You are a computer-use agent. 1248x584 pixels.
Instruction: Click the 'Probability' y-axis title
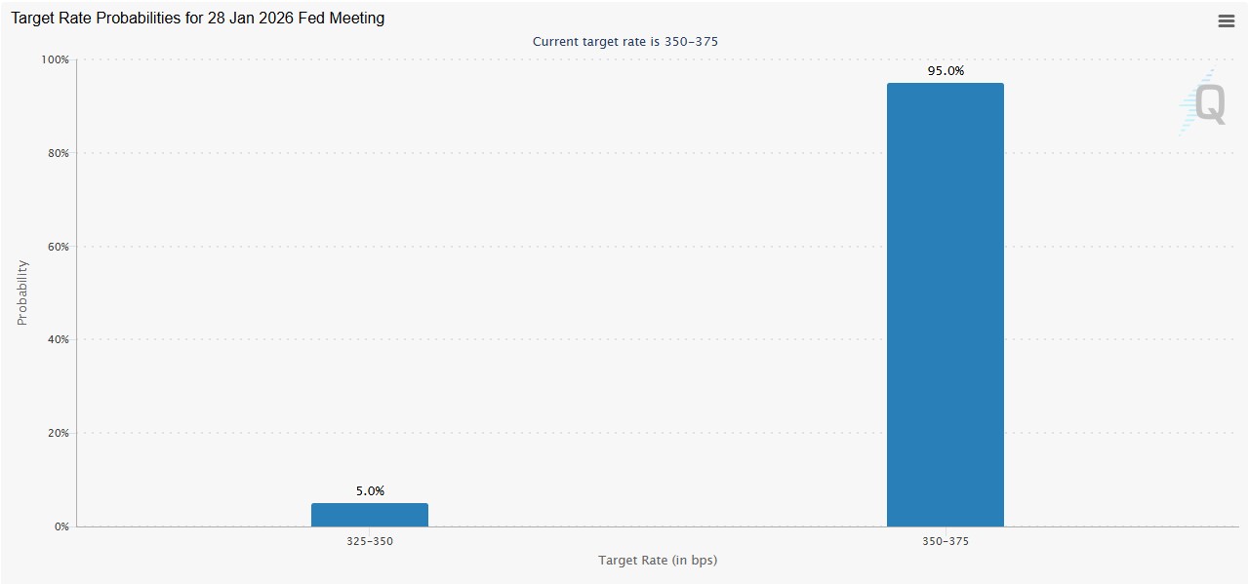click(x=22, y=292)
